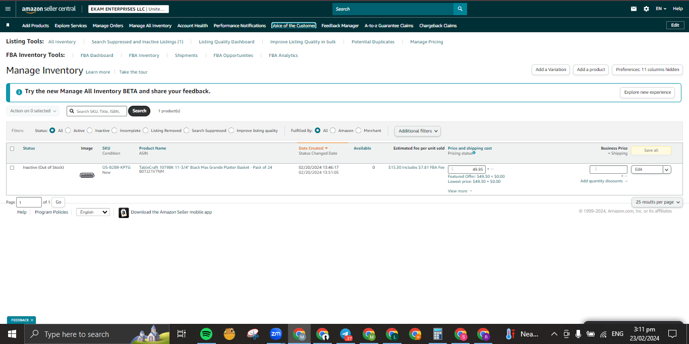Open Telegram from the taskbar

point(346,334)
